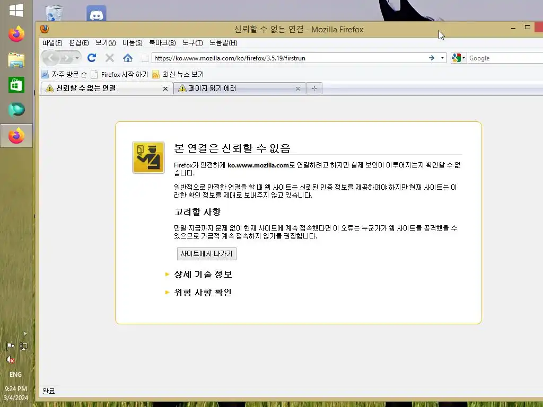The image size is (543, 407).
Task: Click the Action Center flag icon
Action: click(11, 346)
